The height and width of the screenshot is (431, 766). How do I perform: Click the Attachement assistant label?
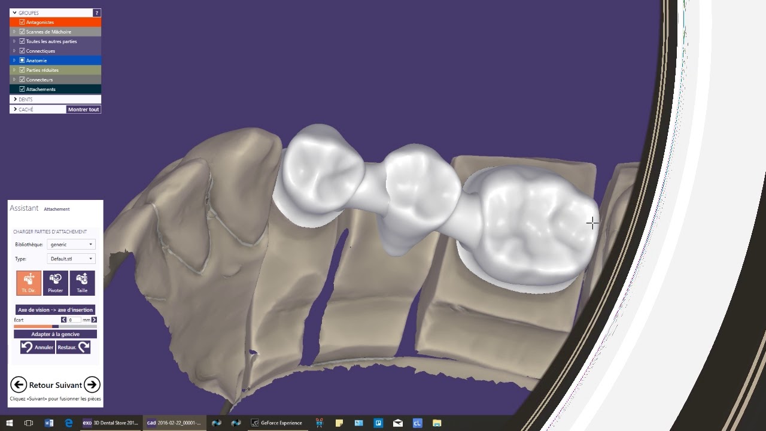[x=57, y=209]
